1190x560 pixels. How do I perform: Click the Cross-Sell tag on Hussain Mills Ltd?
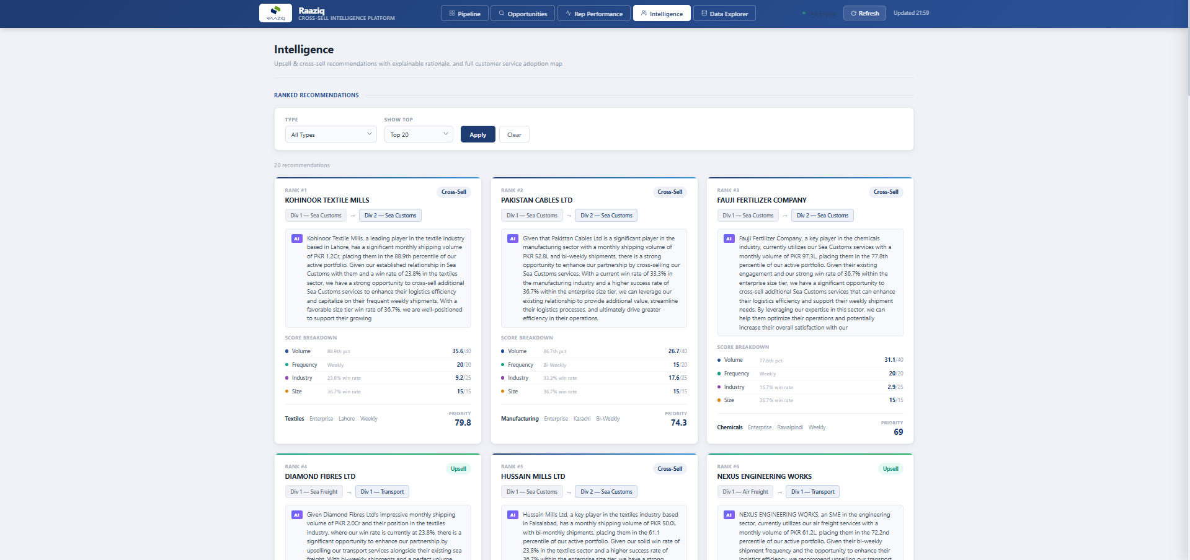coord(670,469)
